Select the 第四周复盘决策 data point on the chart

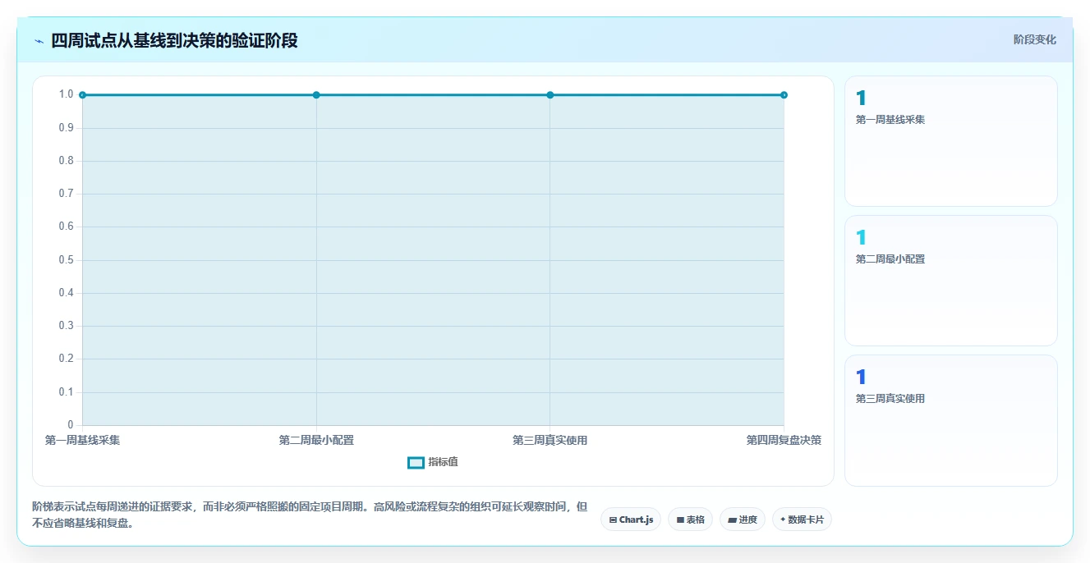pyautogui.click(x=784, y=95)
